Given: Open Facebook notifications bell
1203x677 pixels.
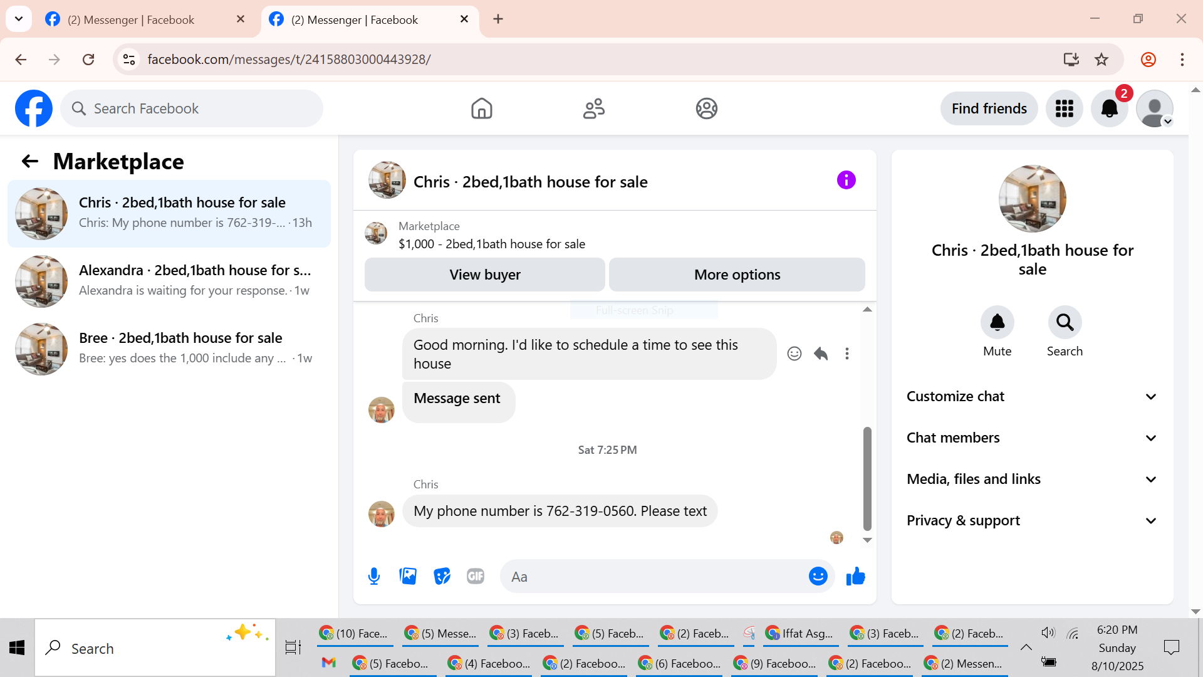Looking at the screenshot, I should tap(1109, 108).
